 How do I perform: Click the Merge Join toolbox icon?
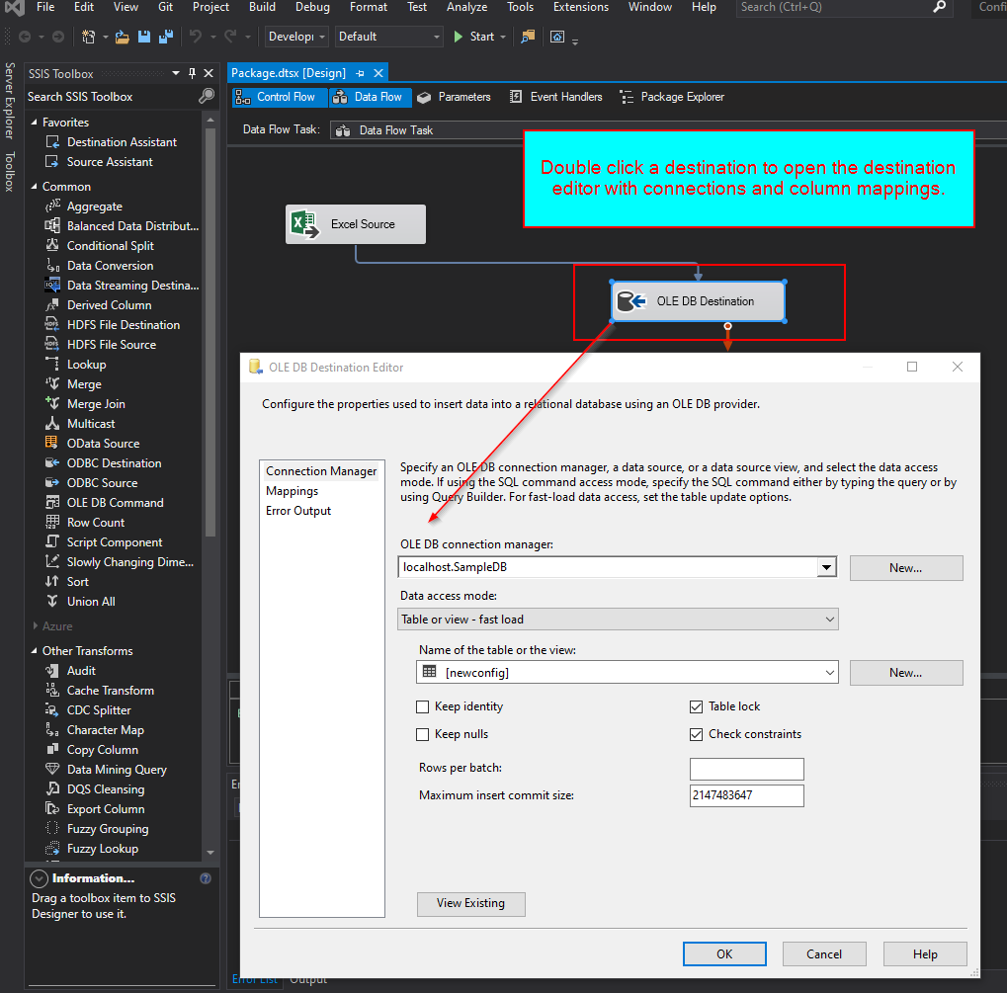point(52,403)
